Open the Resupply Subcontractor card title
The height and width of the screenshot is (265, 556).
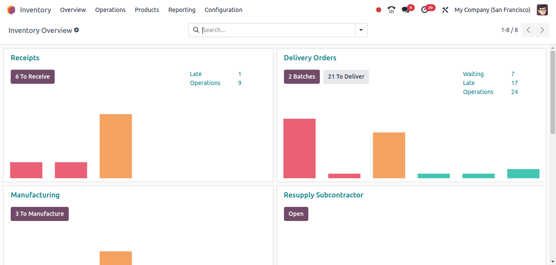(323, 195)
